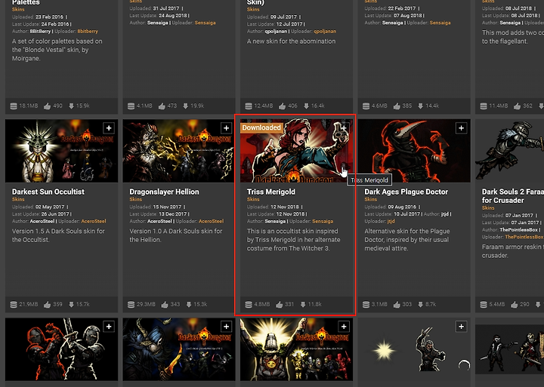
Task: Click download arrow icon beside 16.4k
Action: pyautogui.click(x=306, y=106)
